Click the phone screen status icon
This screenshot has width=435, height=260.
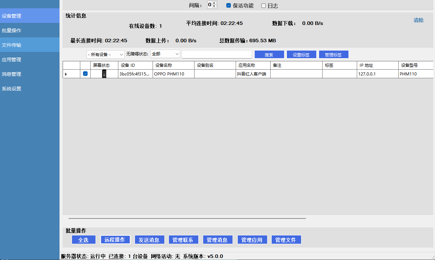click(104, 74)
